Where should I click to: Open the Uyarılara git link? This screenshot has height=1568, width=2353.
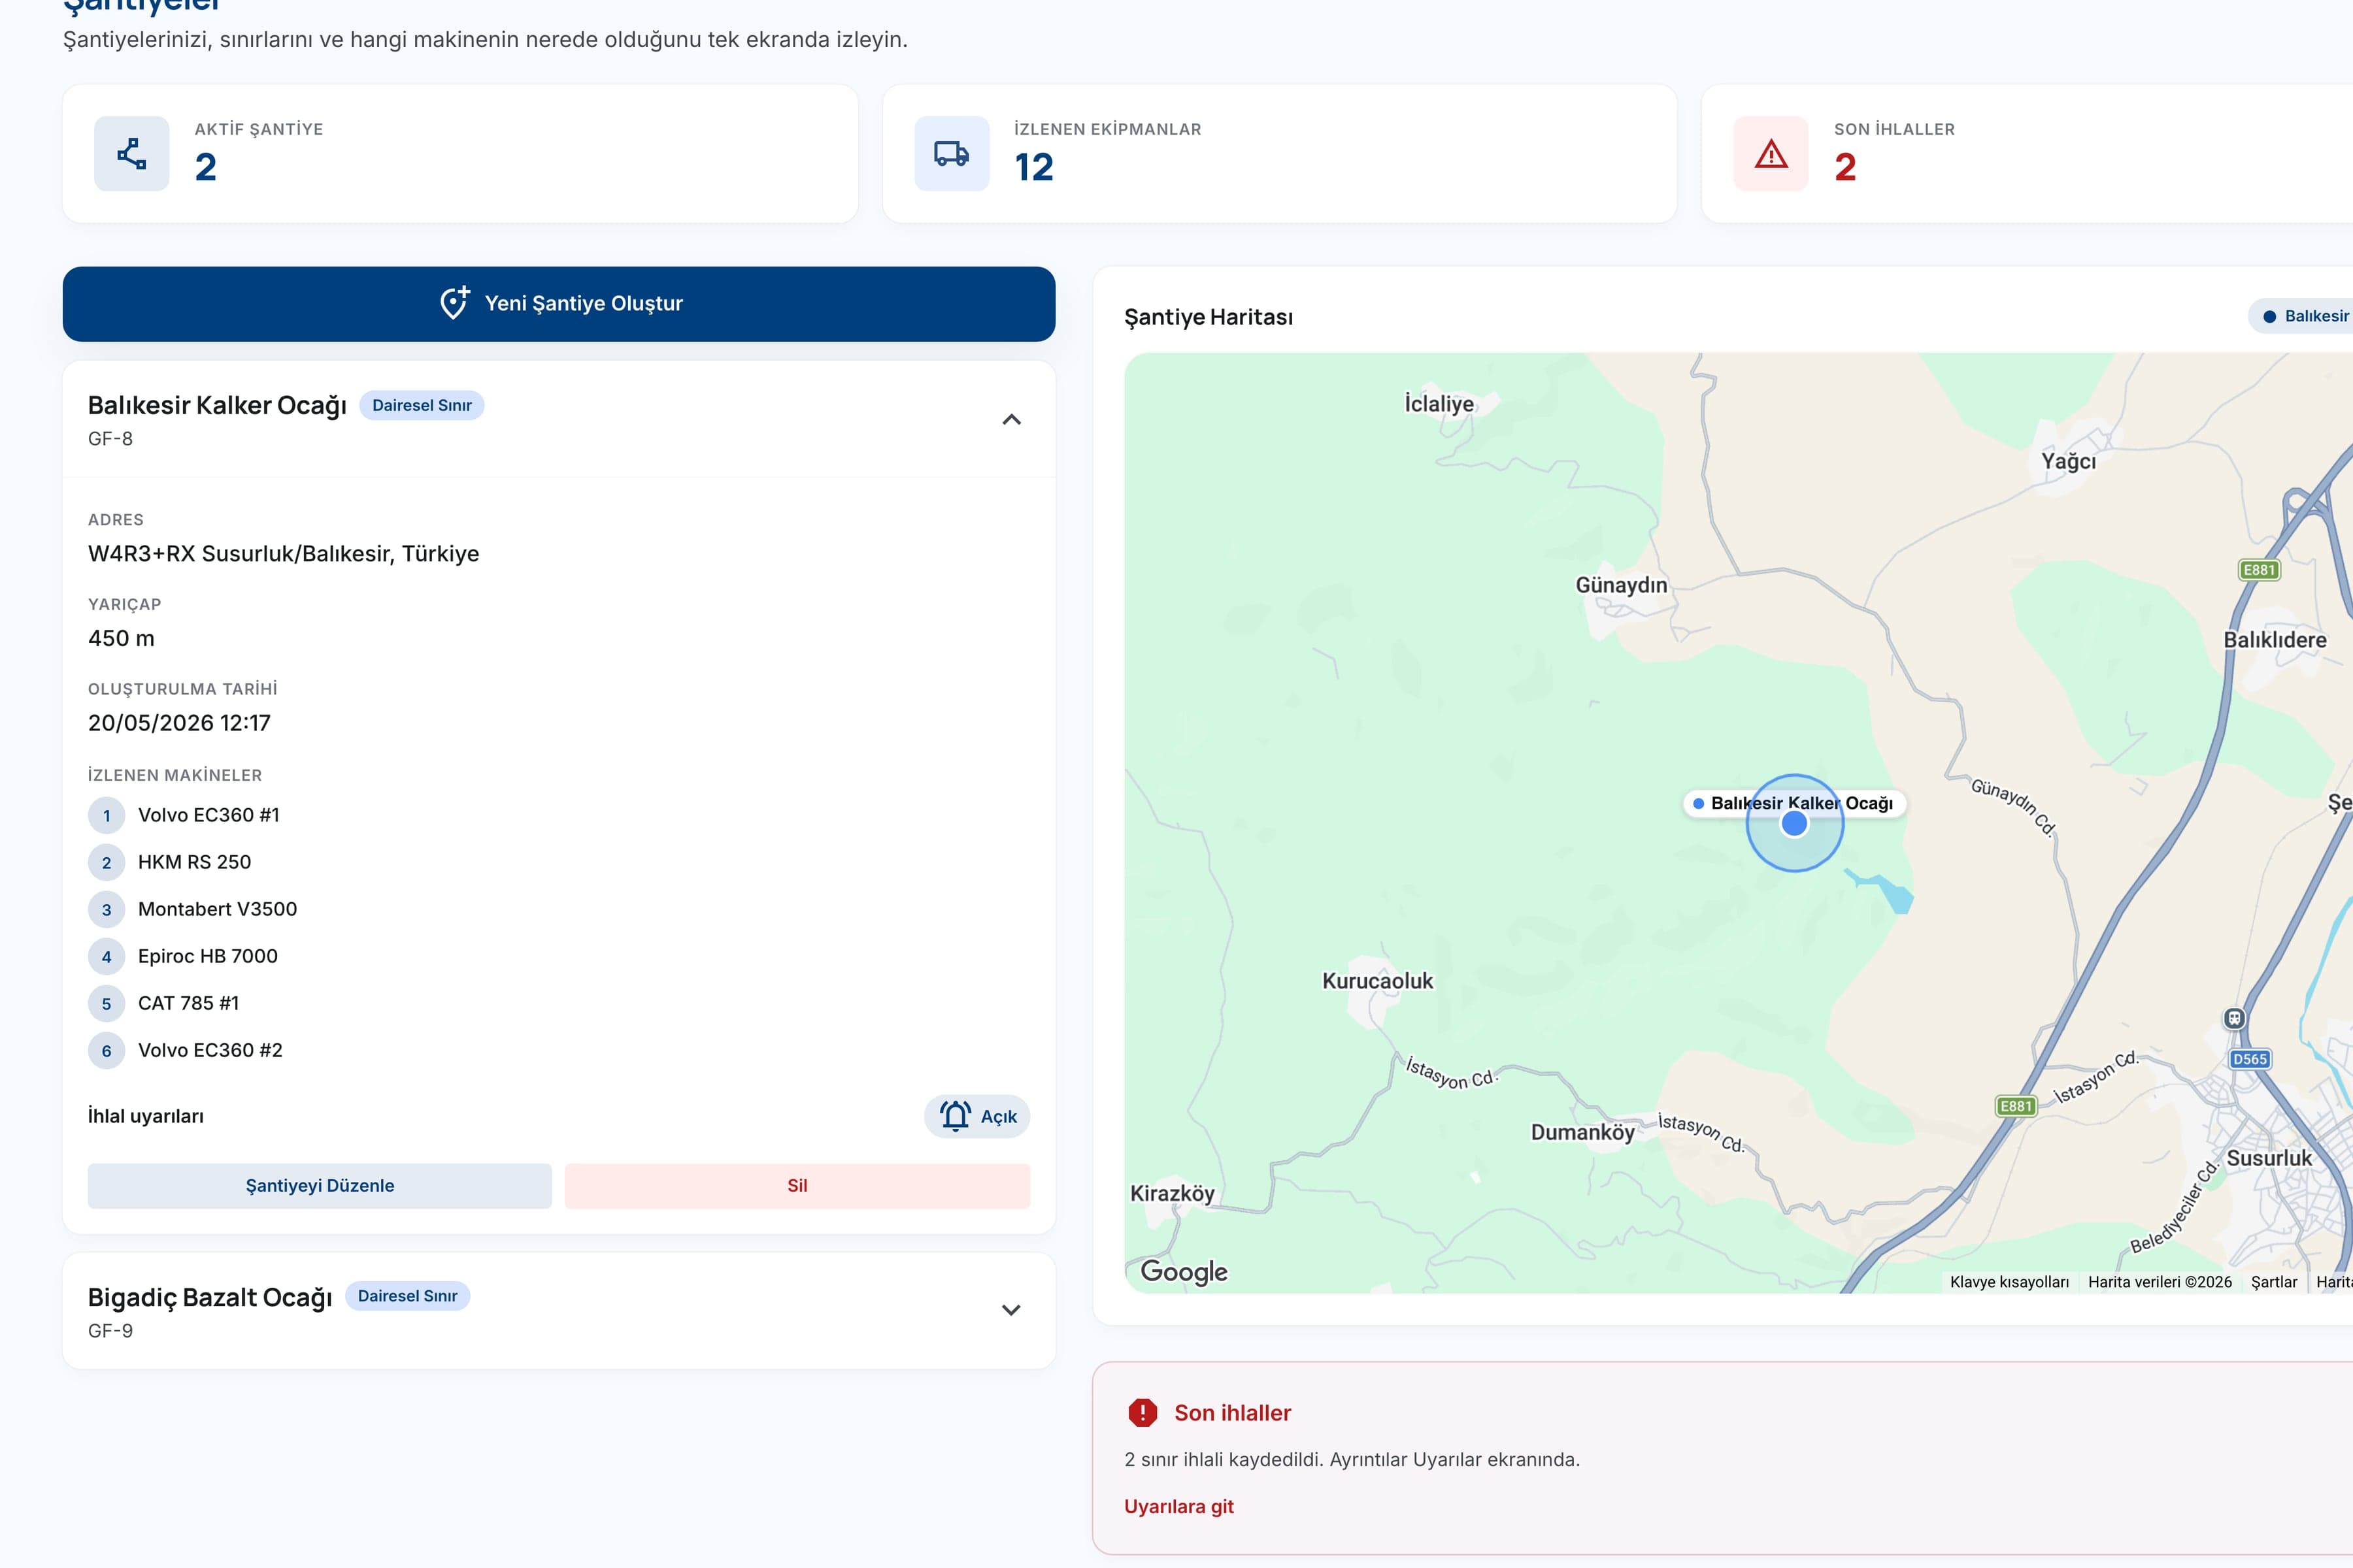pos(1178,1506)
